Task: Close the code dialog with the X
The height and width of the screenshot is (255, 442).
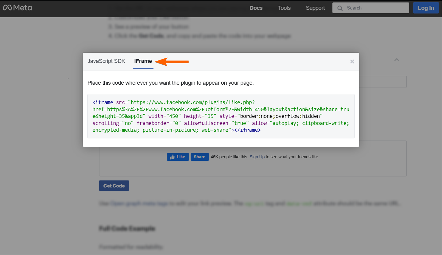Action: coord(352,61)
